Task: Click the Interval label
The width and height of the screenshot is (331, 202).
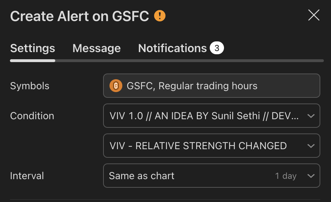Action: [x=27, y=176]
